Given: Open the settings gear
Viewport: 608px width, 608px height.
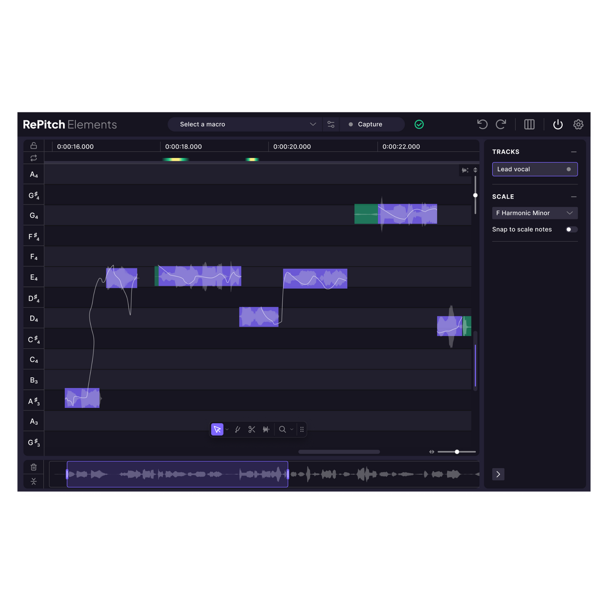Looking at the screenshot, I should (578, 124).
